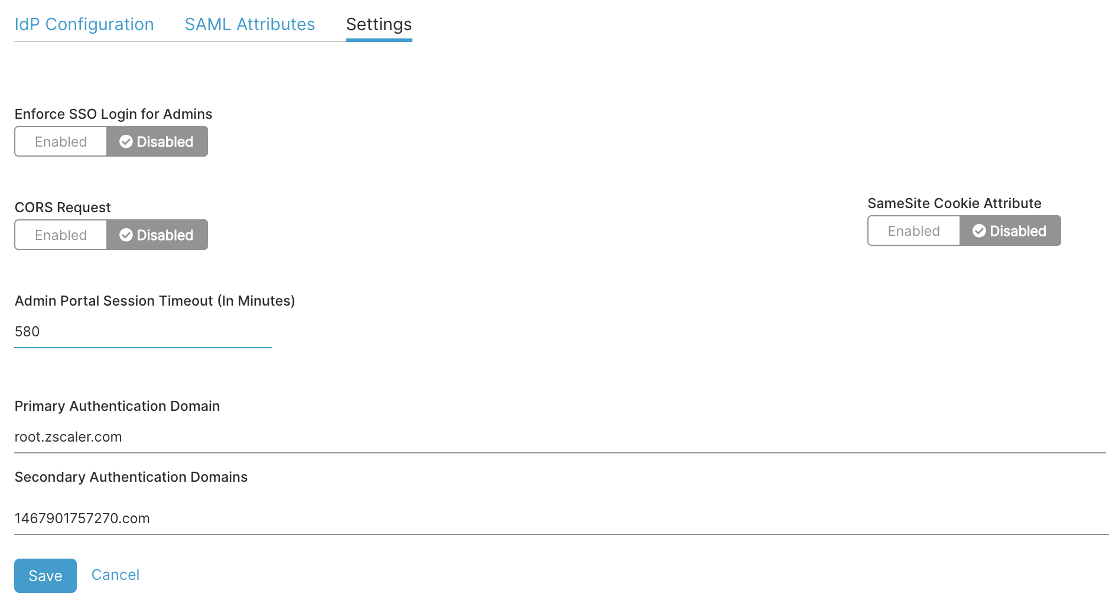Click the SameSite Cookie Attribute label
Viewport: 1109px width, 613px height.
click(954, 203)
